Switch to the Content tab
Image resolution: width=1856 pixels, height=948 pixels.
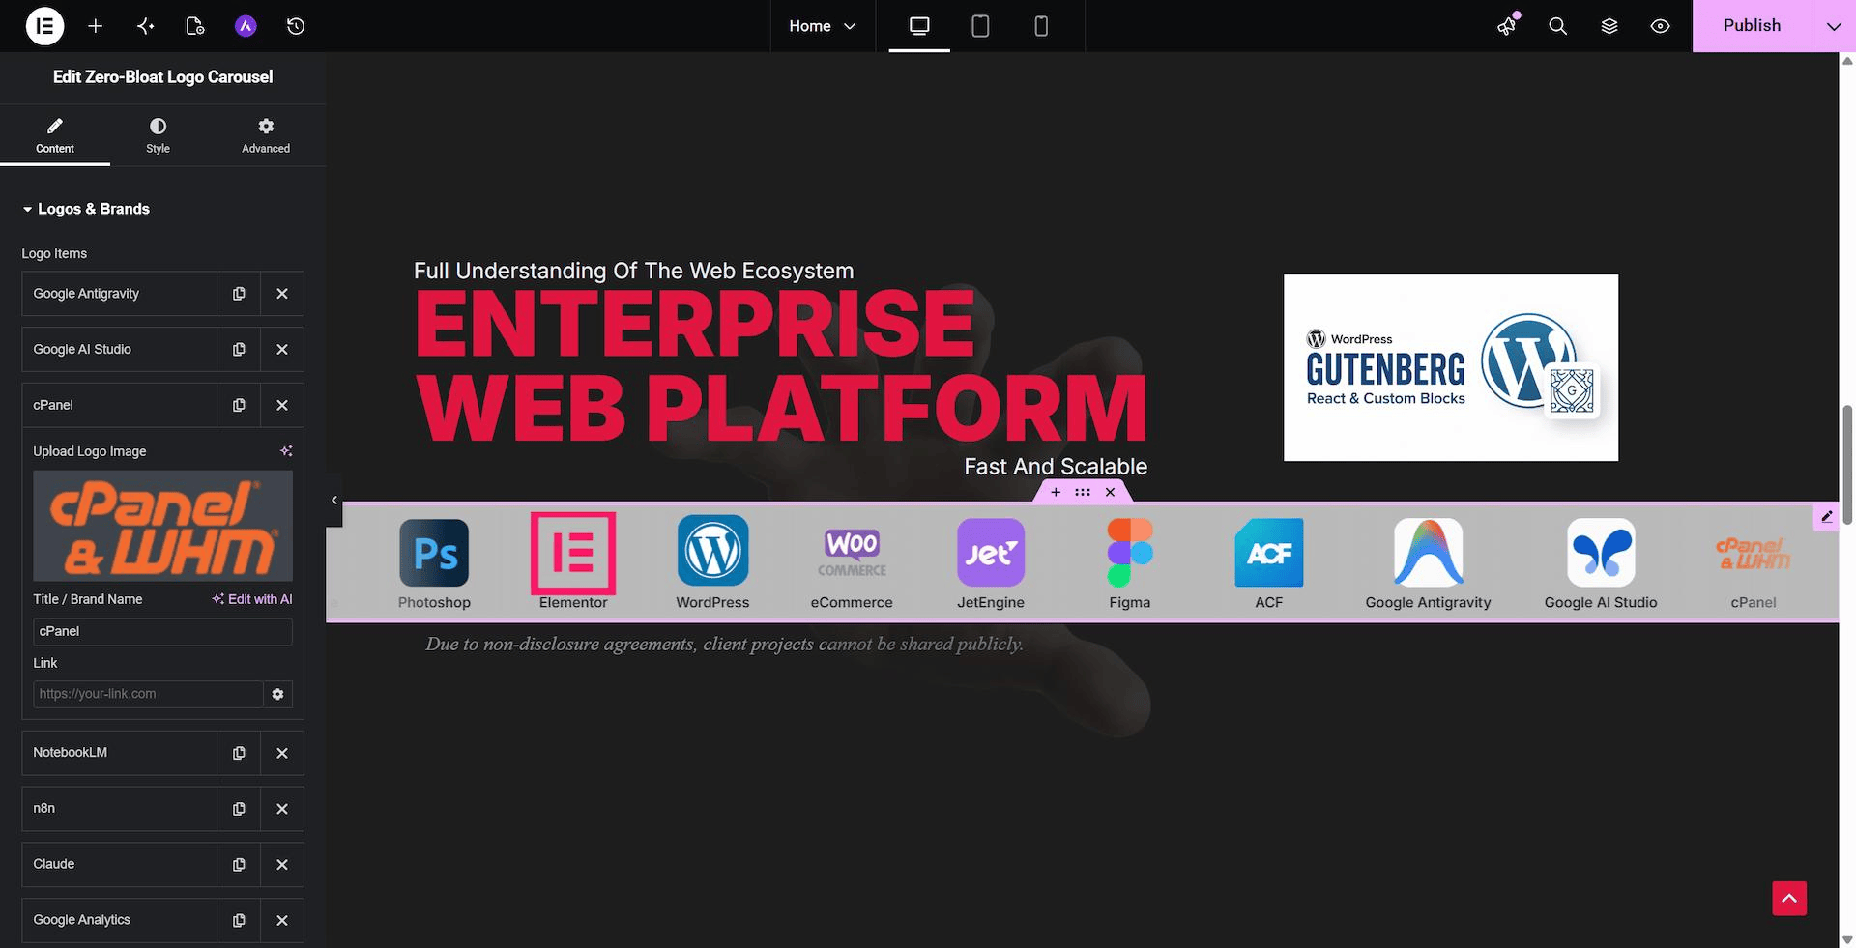pos(55,135)
